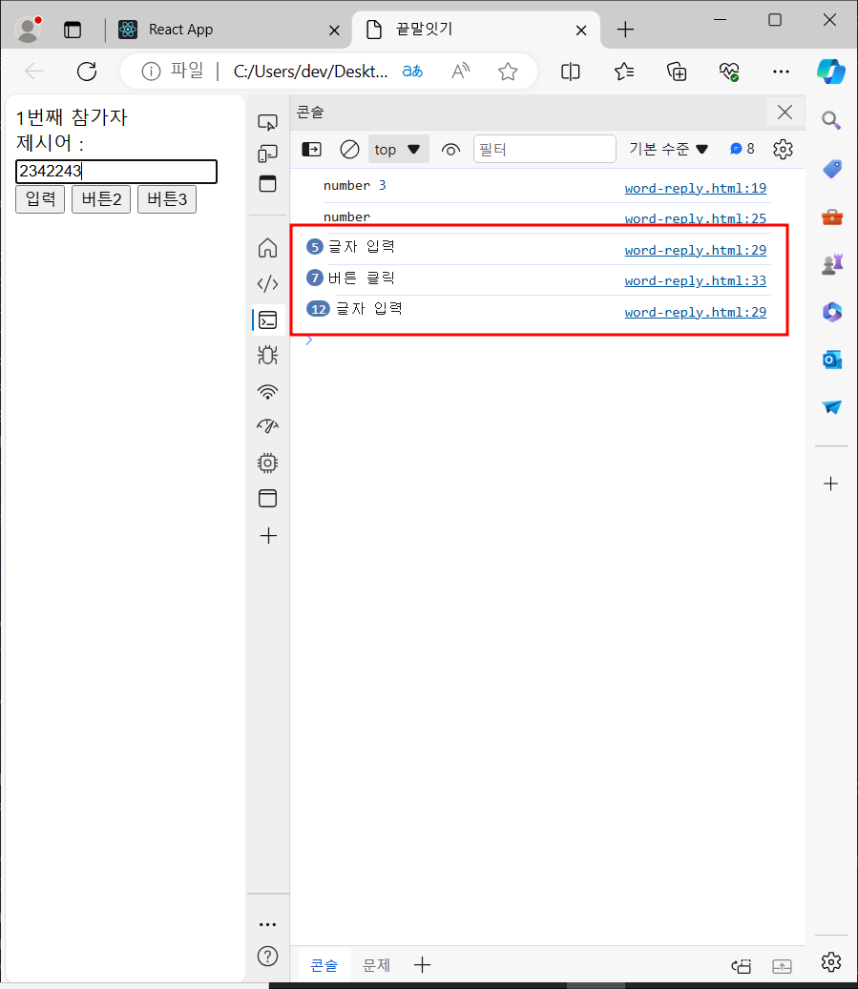Open word-reply.html:29 link on the 12 글자 입력 row

[x=695, y=312]
